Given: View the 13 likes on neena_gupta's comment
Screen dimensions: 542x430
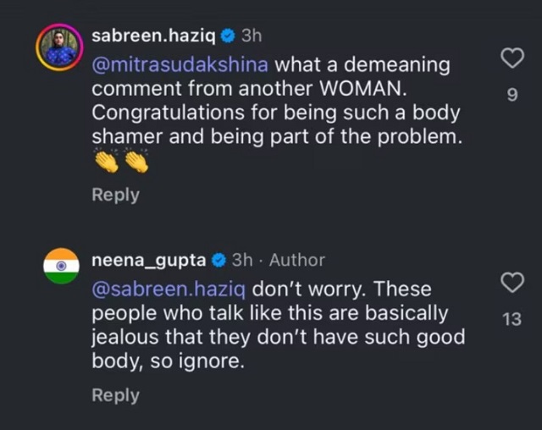Looking at the screenshot, I should tap(512, 319).
